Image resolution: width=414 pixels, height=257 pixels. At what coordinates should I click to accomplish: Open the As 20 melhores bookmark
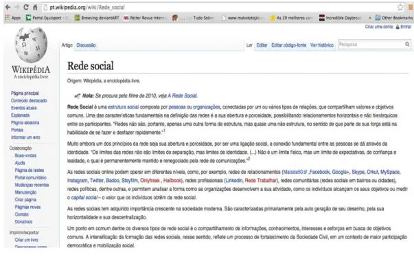[x=291, y=18]
